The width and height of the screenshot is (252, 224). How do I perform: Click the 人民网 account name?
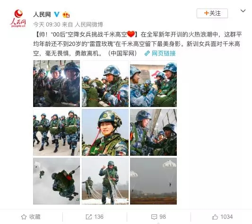tap(42, 15)
